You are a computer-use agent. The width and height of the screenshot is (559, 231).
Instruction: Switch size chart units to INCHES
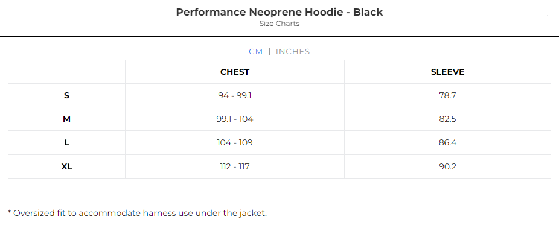point(293,52)
